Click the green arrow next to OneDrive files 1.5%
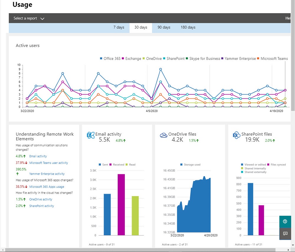Screen dimensions: 295x252 [197, 140]
